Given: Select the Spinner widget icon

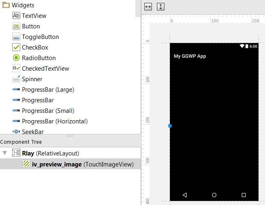Looking at the screenshot, I should tap(16, 79).
